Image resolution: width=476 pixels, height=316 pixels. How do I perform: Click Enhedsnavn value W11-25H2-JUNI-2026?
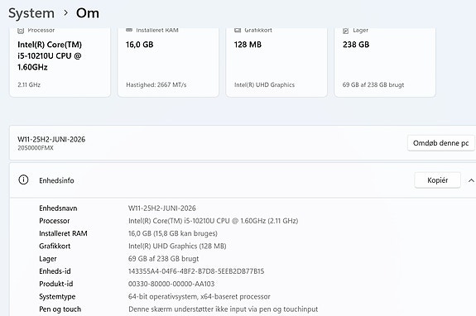click(x=162, y=208)
